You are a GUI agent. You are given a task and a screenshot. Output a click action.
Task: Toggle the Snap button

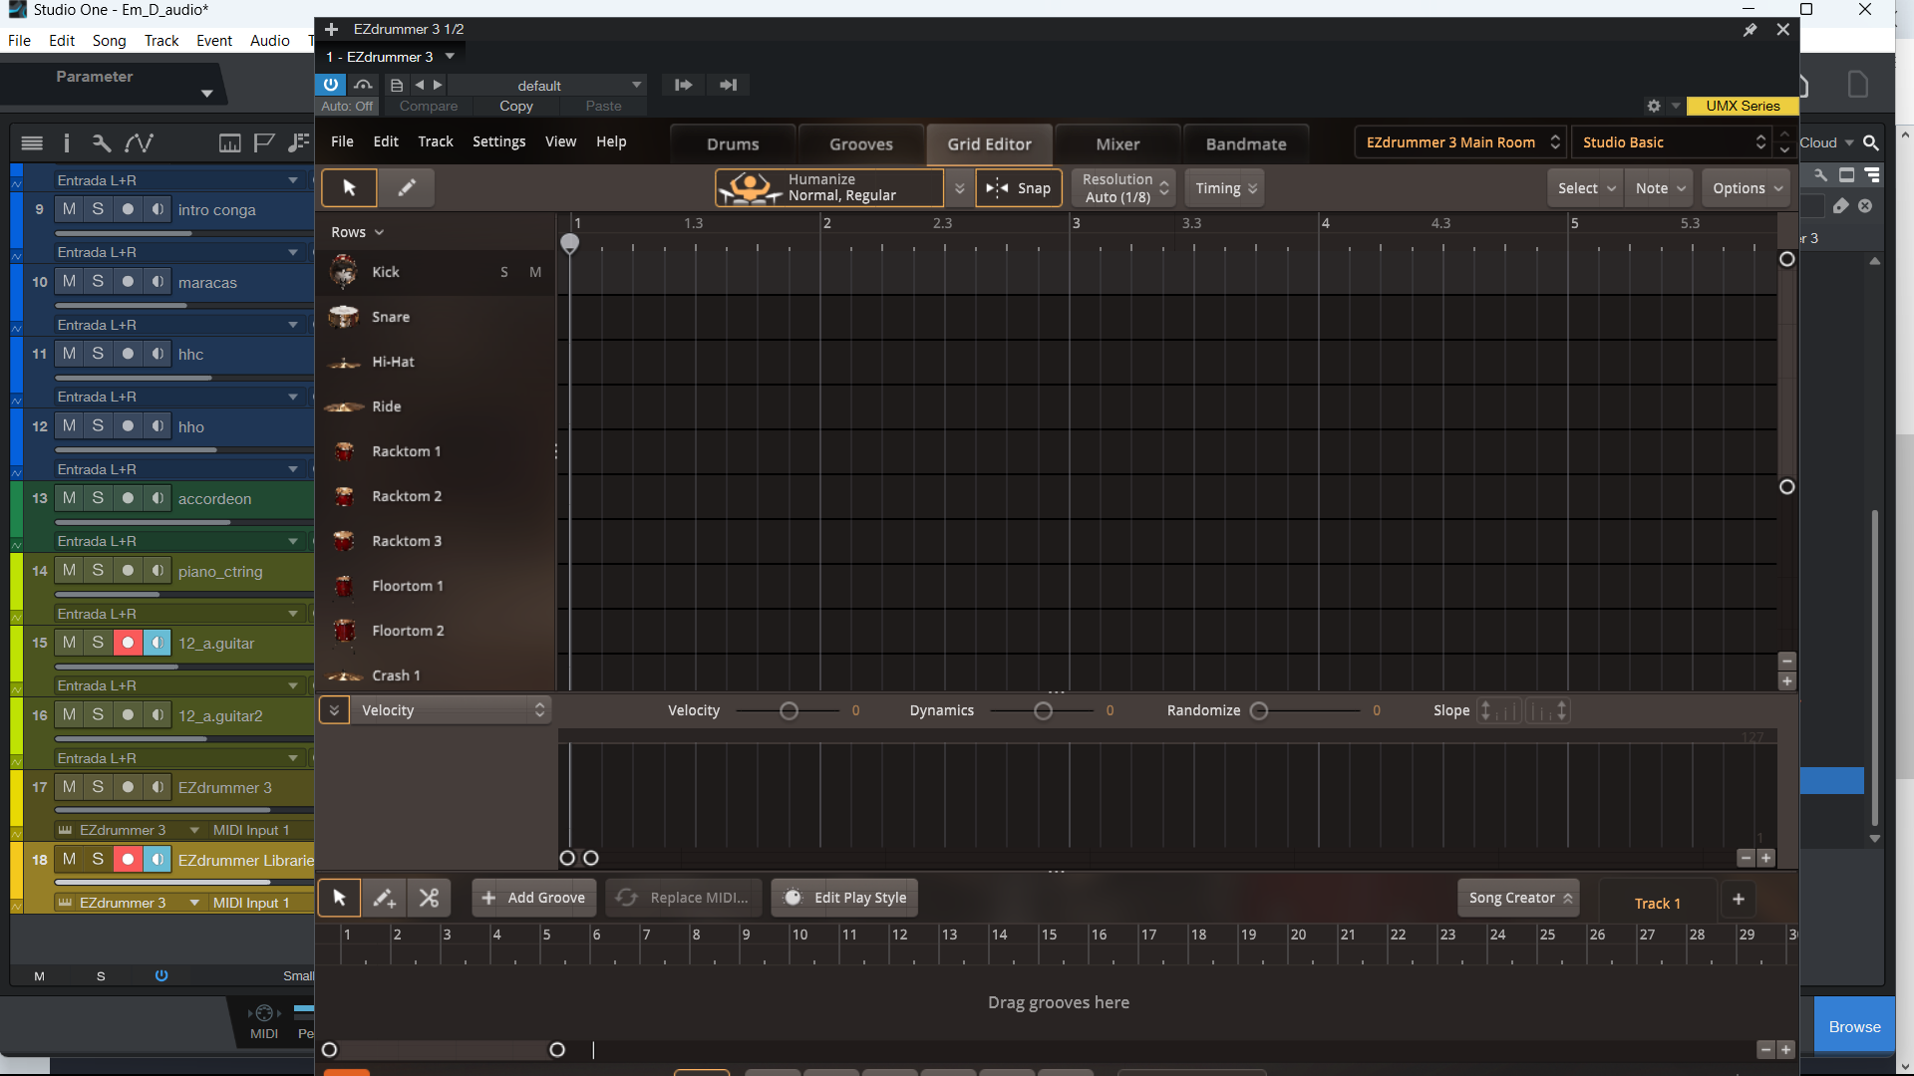[x=1019, y=187]
